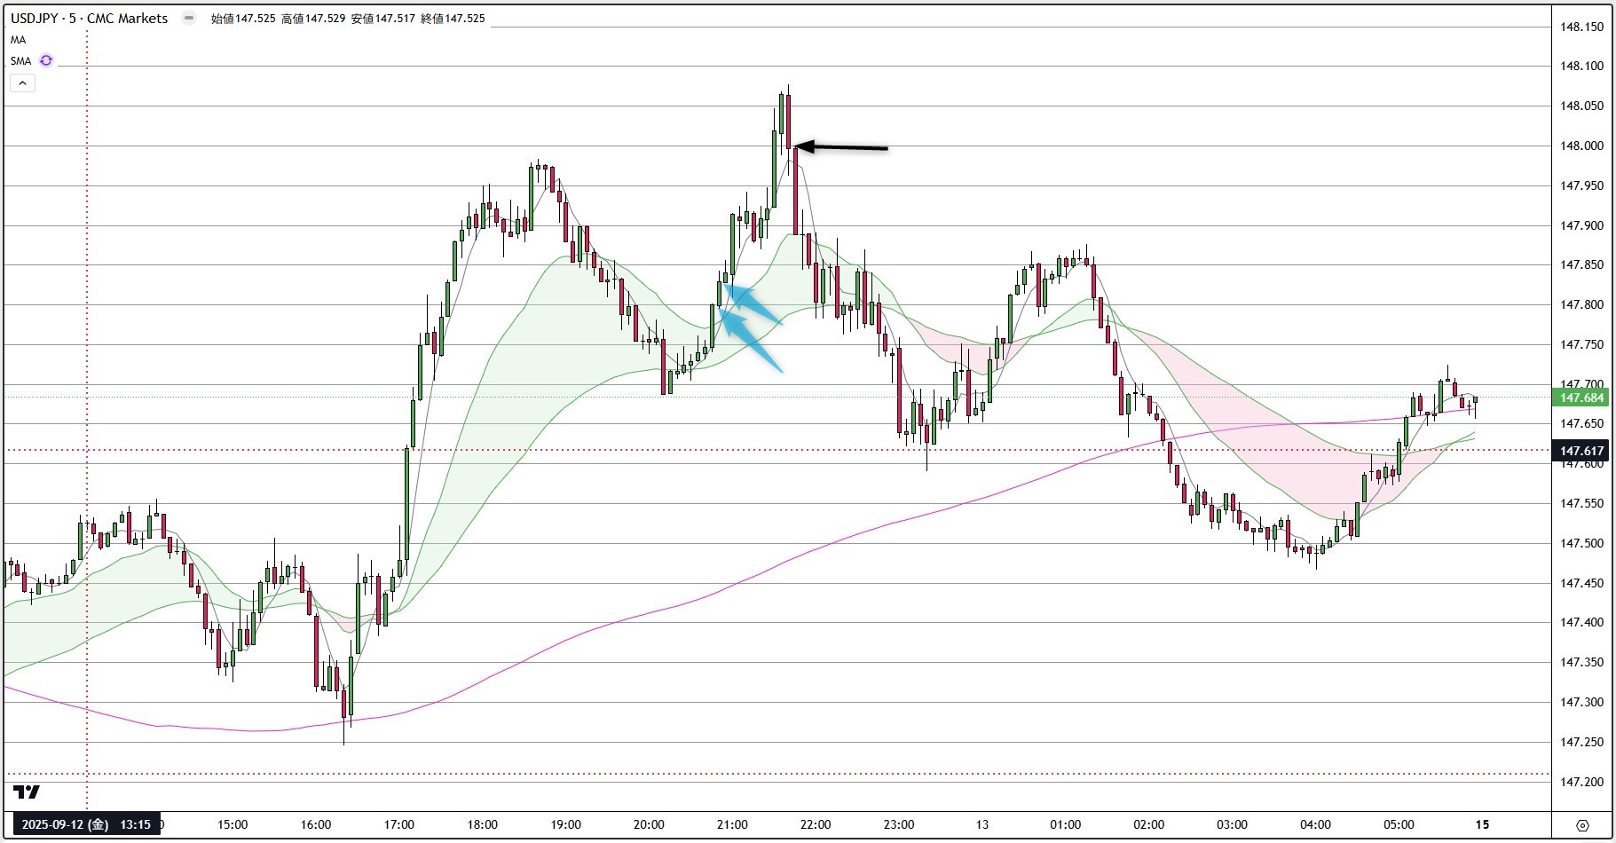Image resolution: width=1616 pixels, height=843 pixels.
Task: Click the 安値 147.517 low value
Action: (x=383, y=19)
